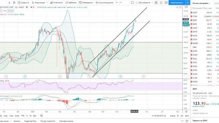219x123 pixels.
Task: Set range to 3 months (3мес)
Action: 11,116
